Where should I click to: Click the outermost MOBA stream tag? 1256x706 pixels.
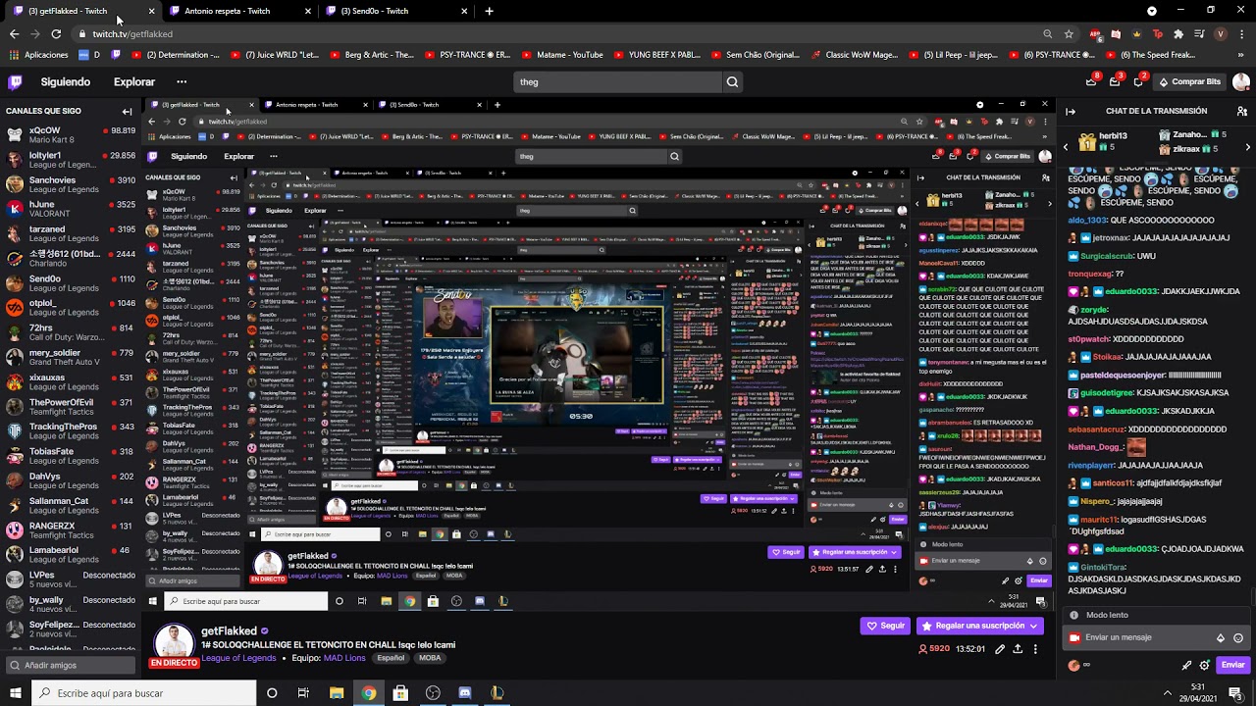[430, 658]
